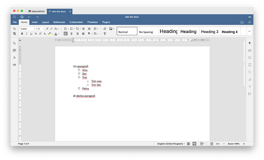
Task: Decrement the font size
Action: click(x=52, y=29)
